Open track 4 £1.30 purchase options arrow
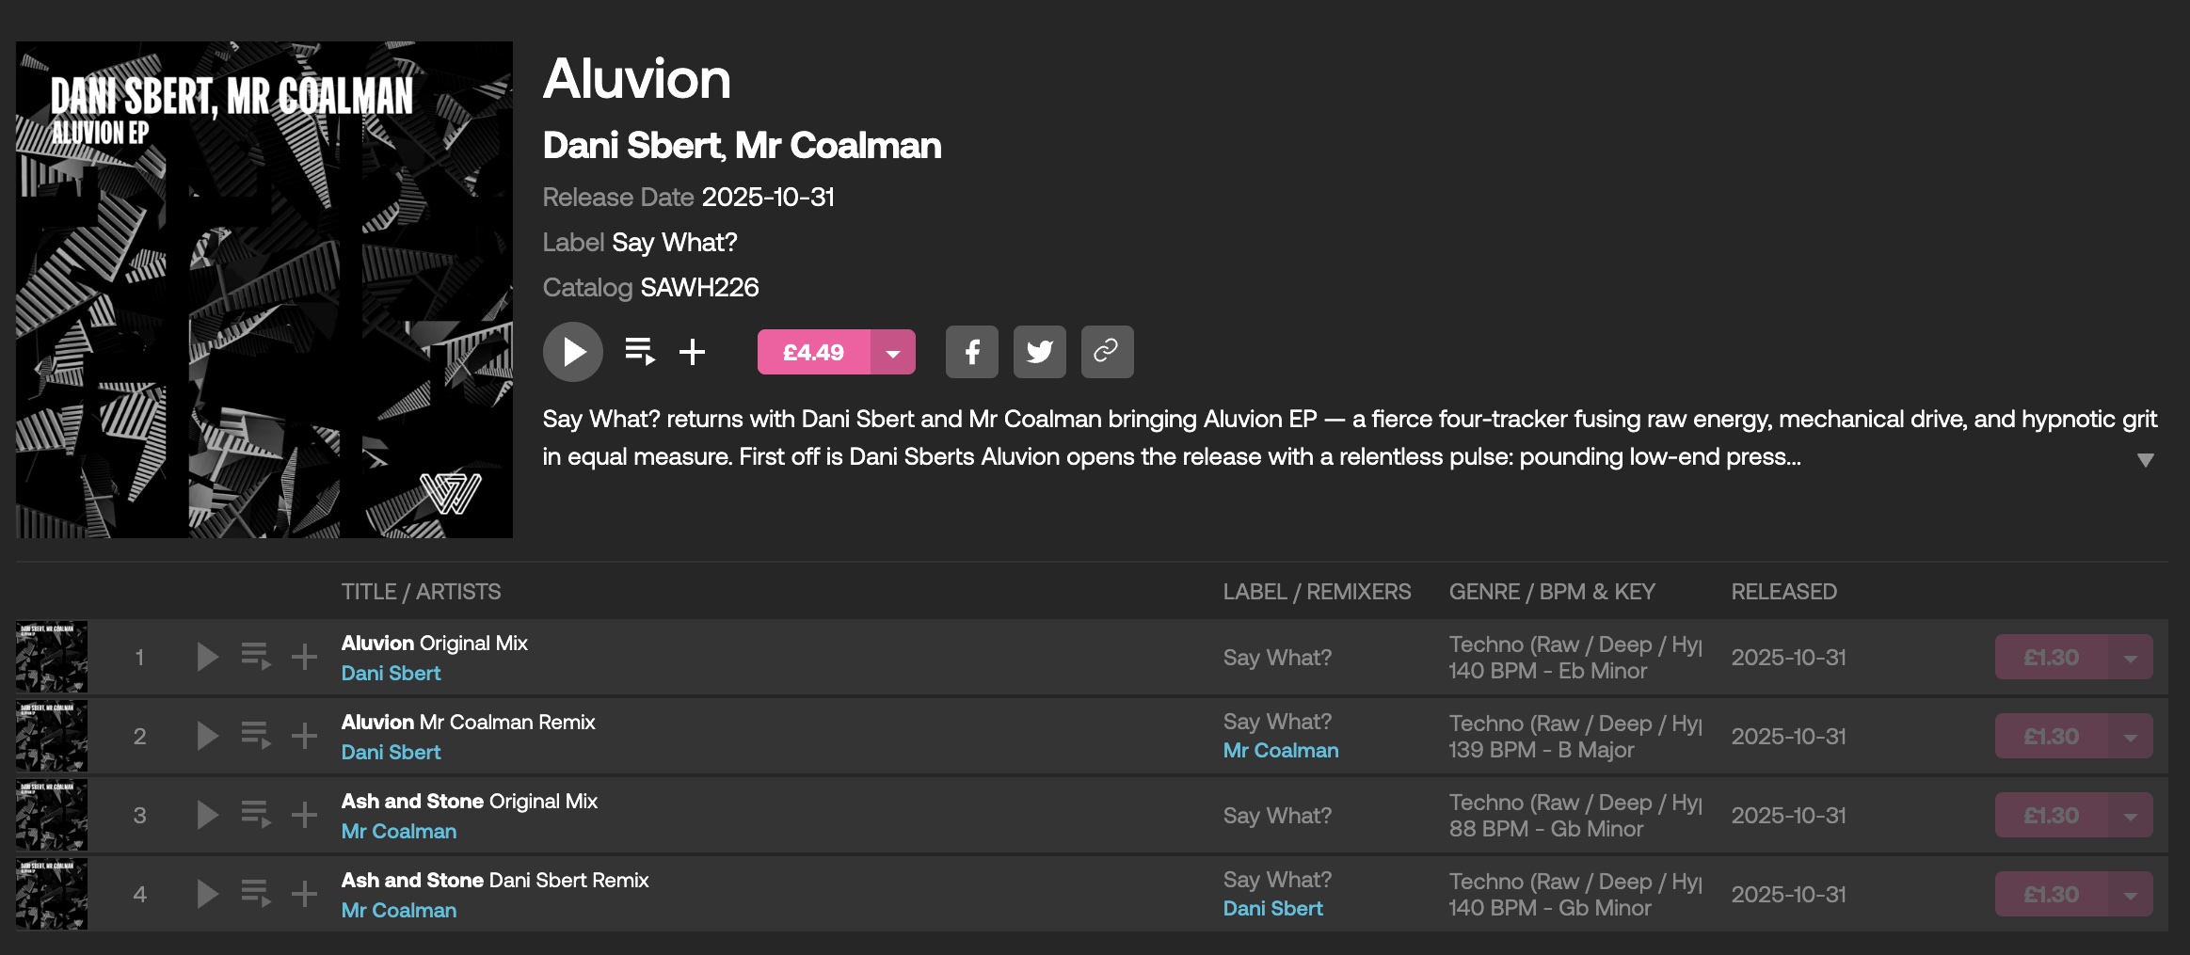The height and width of the screenshot is (955, 2190). [x=2130, y=895]
